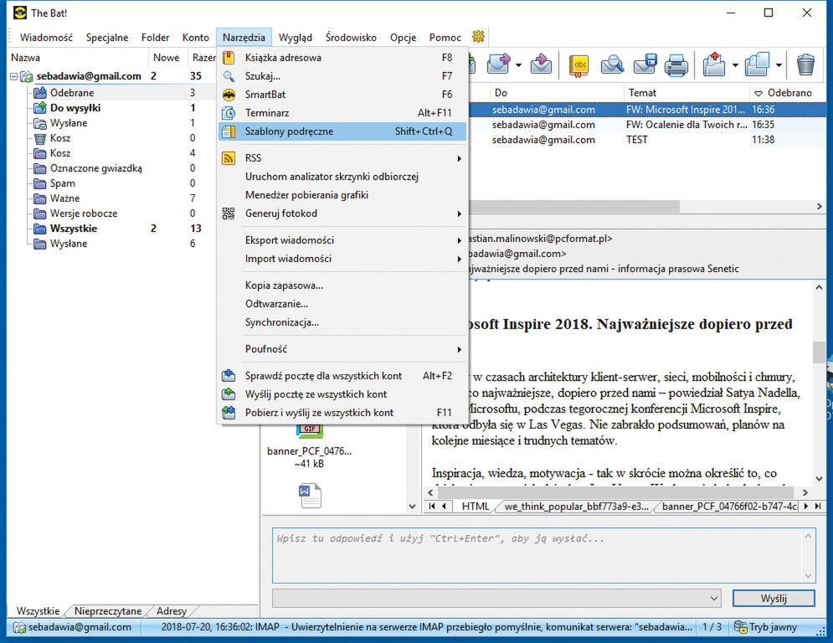Image resolution: width=833 pixels, height=643 pixels.
Task: Switch to the Nieprzeczytane tab
Action: click(107, 611)
